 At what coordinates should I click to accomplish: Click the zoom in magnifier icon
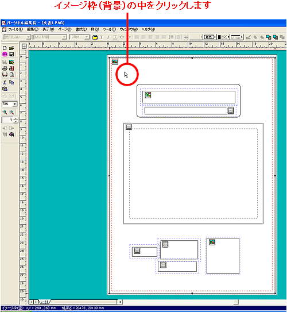(5, 112)
